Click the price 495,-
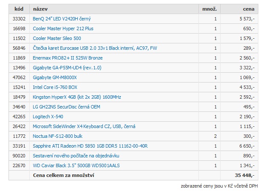Viewport: 269px width, 191px height. tap(249, 107)
